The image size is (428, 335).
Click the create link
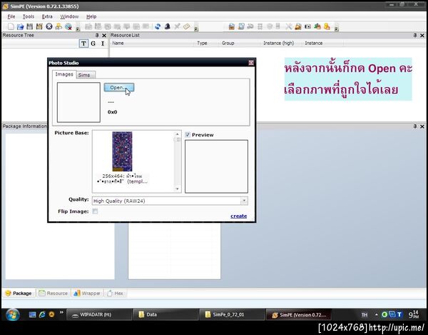[238, 216]
